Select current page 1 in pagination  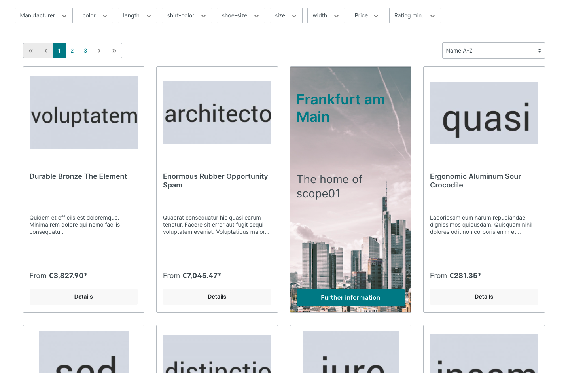click(x=59, y=51)
